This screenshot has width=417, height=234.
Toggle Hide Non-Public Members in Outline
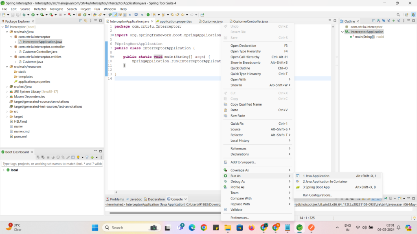(394, 21)
